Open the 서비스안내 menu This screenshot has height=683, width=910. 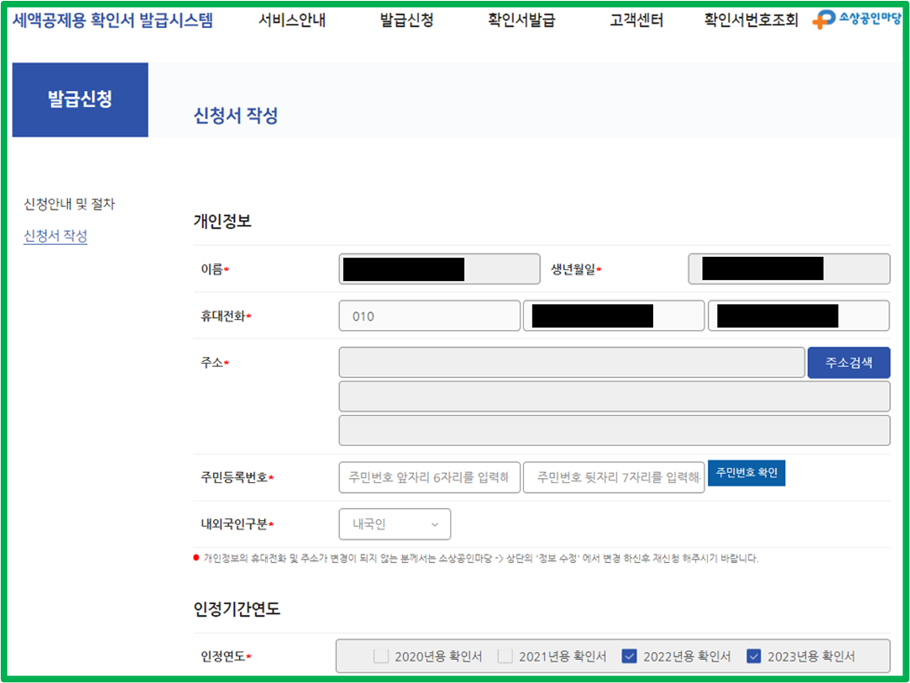292,21
